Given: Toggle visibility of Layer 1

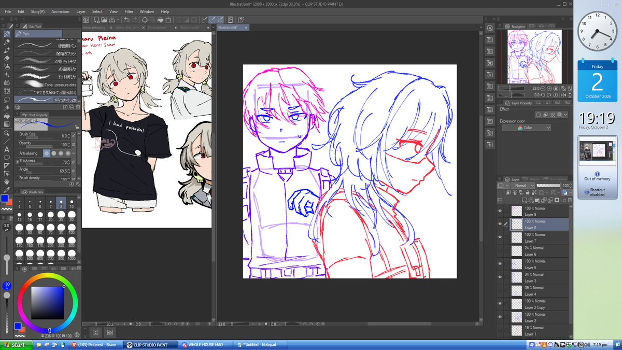Looking at the screenshot, I should pyautogui.click(x=500, y=330).
